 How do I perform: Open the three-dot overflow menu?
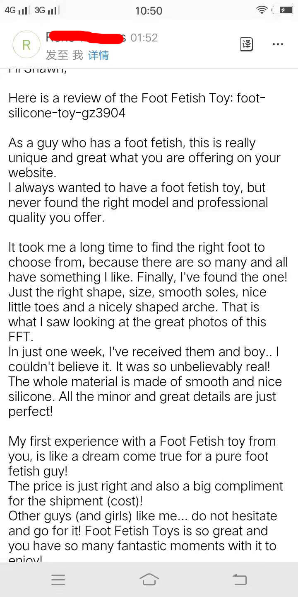click(278, 44)
